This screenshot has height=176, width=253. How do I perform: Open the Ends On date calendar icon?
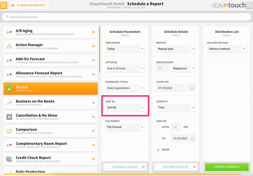pos(193,139)
